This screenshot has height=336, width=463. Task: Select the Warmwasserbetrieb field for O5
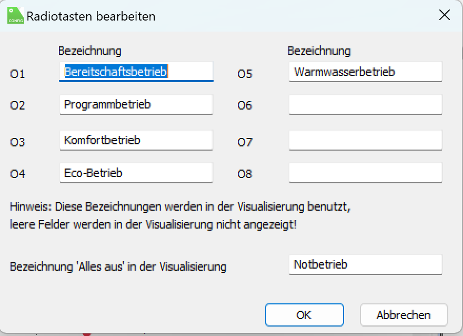point(366,72)
